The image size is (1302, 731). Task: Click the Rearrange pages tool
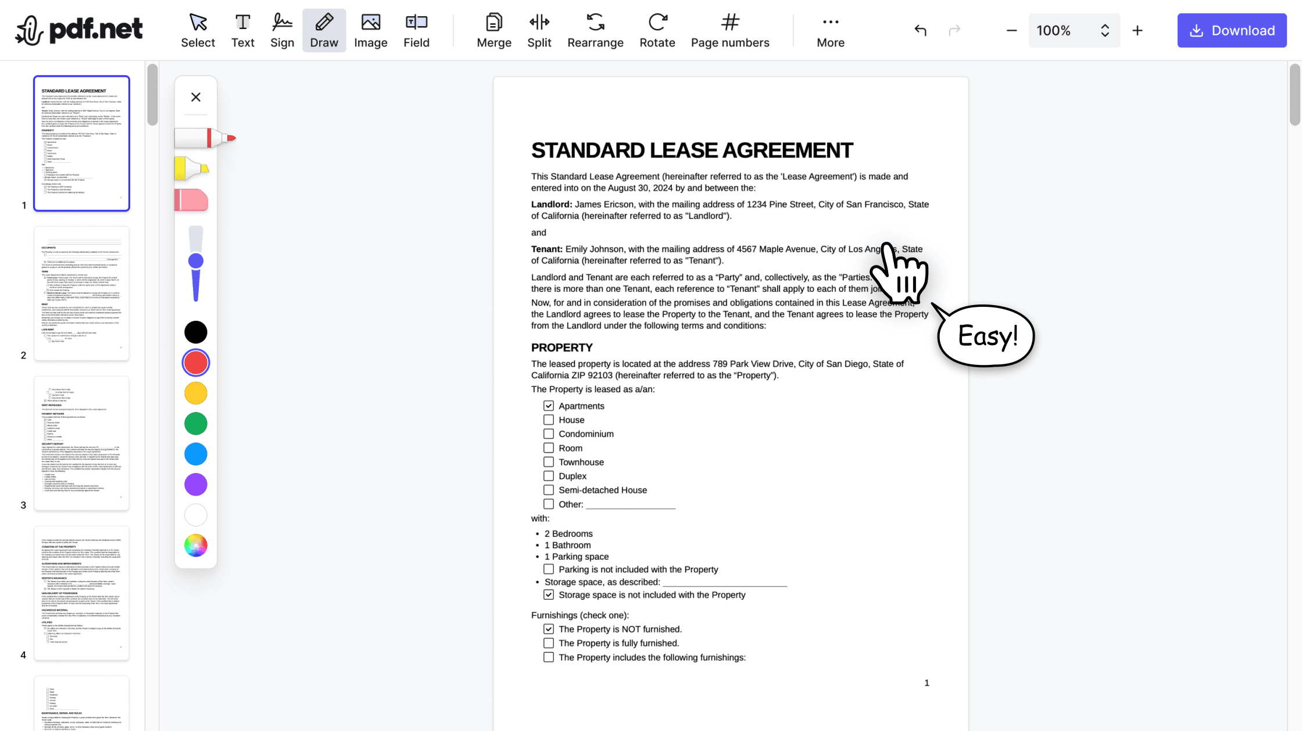[x=595, y=30]
